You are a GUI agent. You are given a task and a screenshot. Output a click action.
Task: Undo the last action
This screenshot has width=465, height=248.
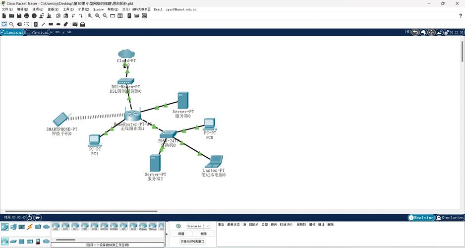click(x=73, y=16)
